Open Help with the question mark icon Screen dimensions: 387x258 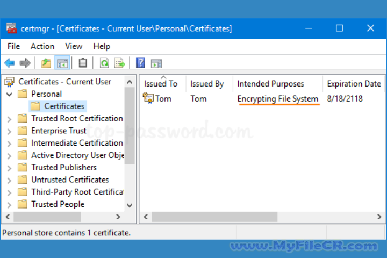[140, 63]
